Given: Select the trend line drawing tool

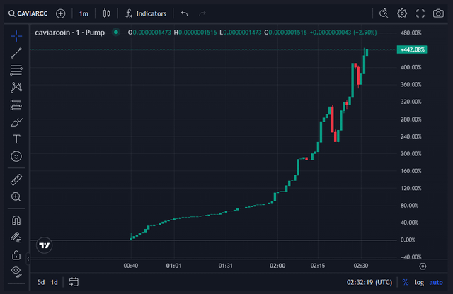Looking at the screenshot, I should tap(16, 53).
